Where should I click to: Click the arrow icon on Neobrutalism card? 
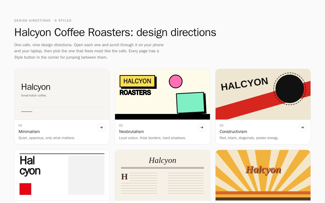[202, 127]
